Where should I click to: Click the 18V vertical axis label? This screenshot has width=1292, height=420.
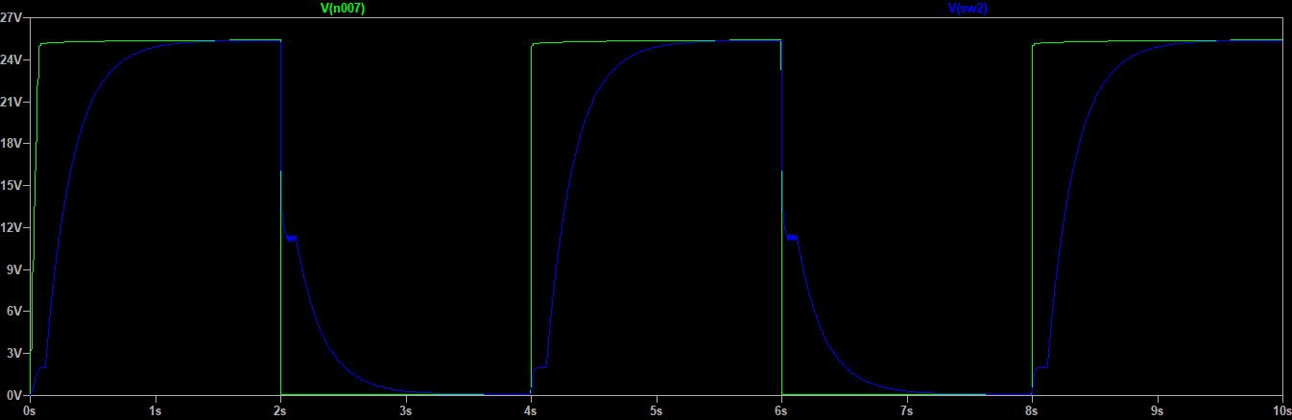coord(12,143)
